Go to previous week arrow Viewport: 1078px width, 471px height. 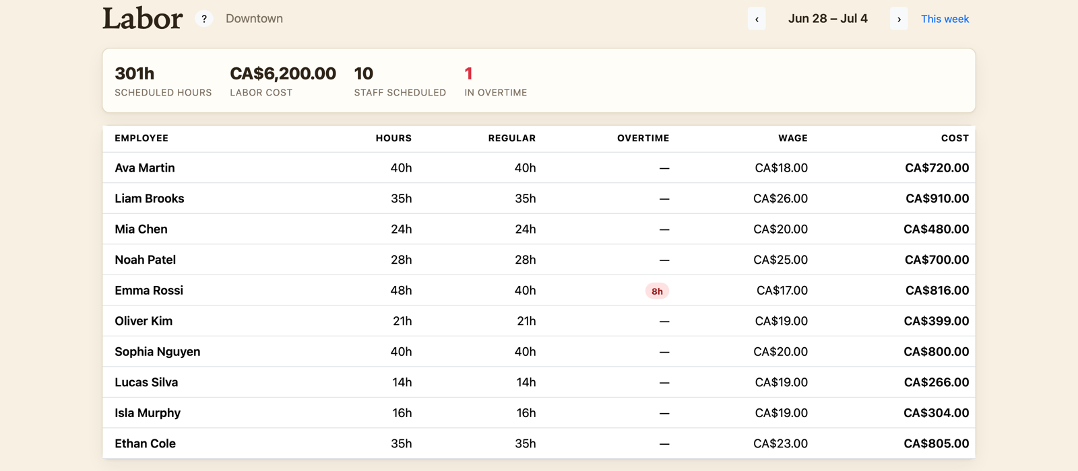(757, 19)
